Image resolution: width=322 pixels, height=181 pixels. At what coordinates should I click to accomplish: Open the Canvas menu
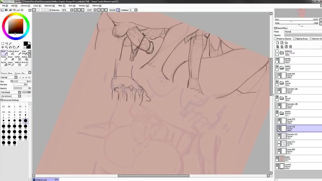pyautogui.click(x=25, y=6)
